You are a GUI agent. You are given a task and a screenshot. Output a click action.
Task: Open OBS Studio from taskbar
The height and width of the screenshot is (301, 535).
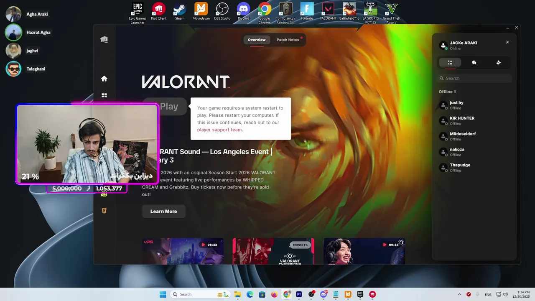click(311, 294)
